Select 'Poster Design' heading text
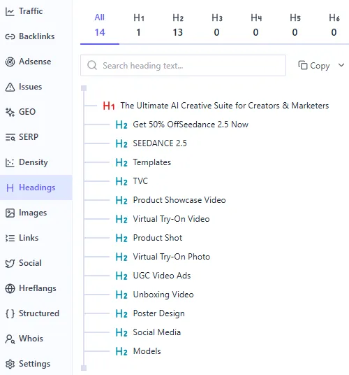 [158, 313]
